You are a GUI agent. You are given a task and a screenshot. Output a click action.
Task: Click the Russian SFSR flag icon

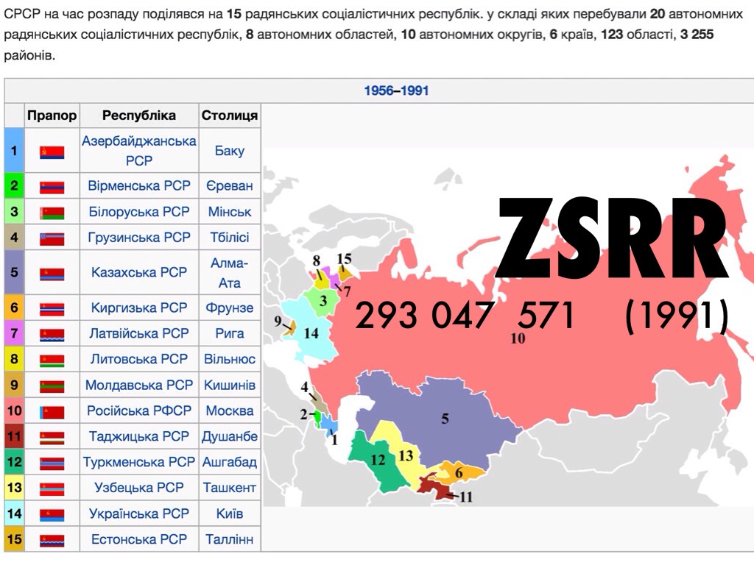coord(52,411)
